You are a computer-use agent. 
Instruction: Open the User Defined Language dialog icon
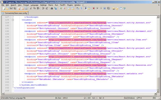click(89, 9)
